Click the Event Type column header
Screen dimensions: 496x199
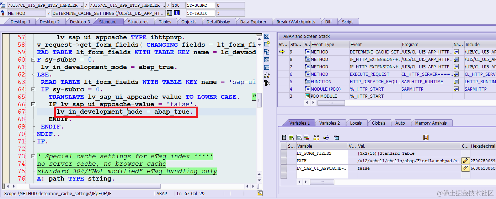pyautogui.click(x=329, y=44)
